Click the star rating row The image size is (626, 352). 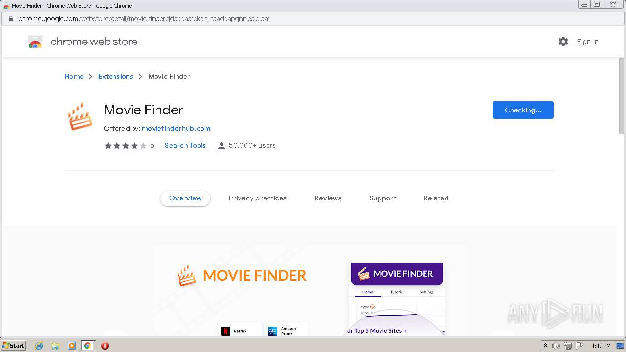[125, 146]
